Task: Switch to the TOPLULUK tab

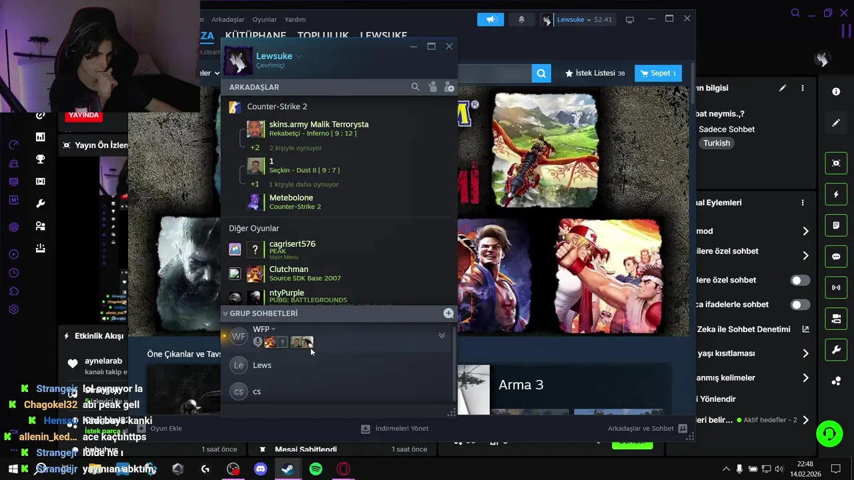Action: [323, 35]
